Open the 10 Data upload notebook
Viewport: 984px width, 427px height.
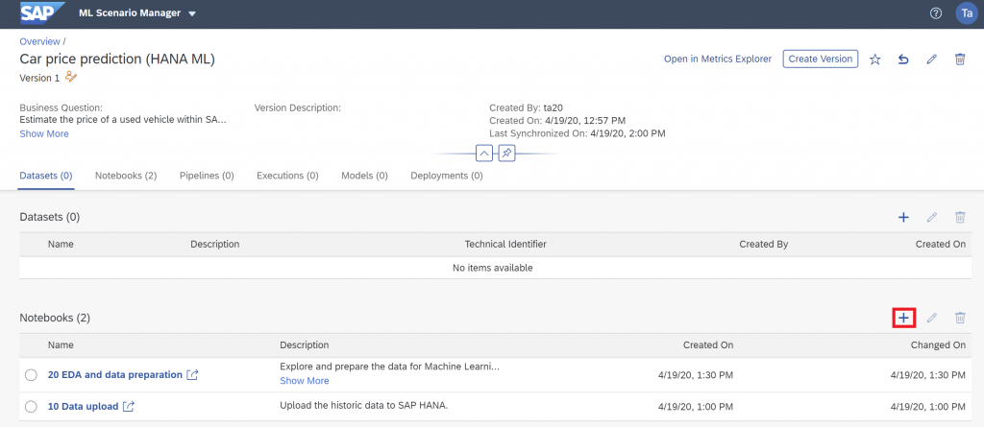point(83,406)
